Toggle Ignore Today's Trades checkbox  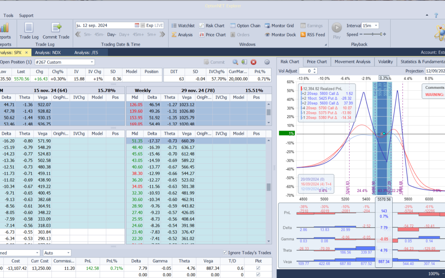tap(225, 252)
